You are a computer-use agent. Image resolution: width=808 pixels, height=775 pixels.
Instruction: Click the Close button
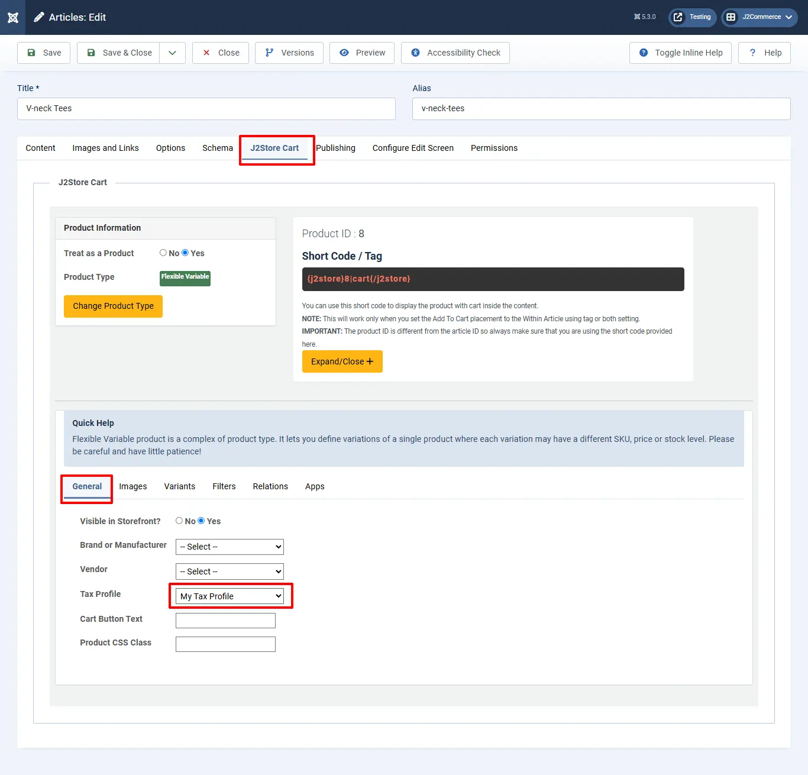click(221, 53)
